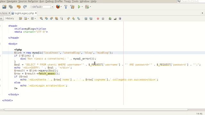Viewport: 205px width, 115px height.
Task: Click the Find Next Occurrence icon
Action: click(51, 19)
